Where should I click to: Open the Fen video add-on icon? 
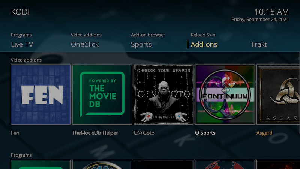click(x=41, y=95)
